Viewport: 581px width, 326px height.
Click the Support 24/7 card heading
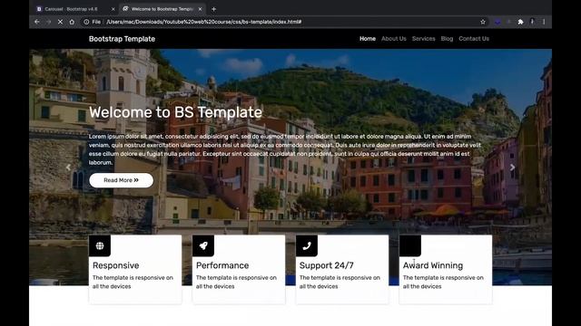(327, 265)
